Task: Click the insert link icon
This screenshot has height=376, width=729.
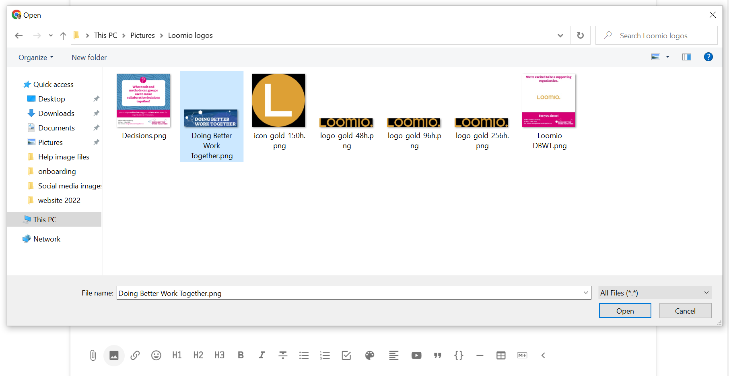Action: click(x=135, y=355)
